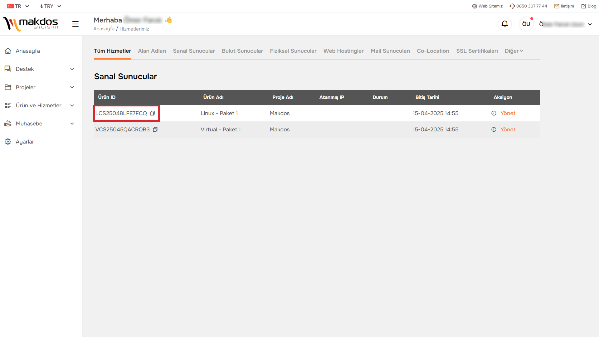Image resolution: width=599 pixels, height=337 pixels.
Task: Expand Ürün ve Hizmetler section chevron
Action: pyautogui.click(x=72, y=105)
